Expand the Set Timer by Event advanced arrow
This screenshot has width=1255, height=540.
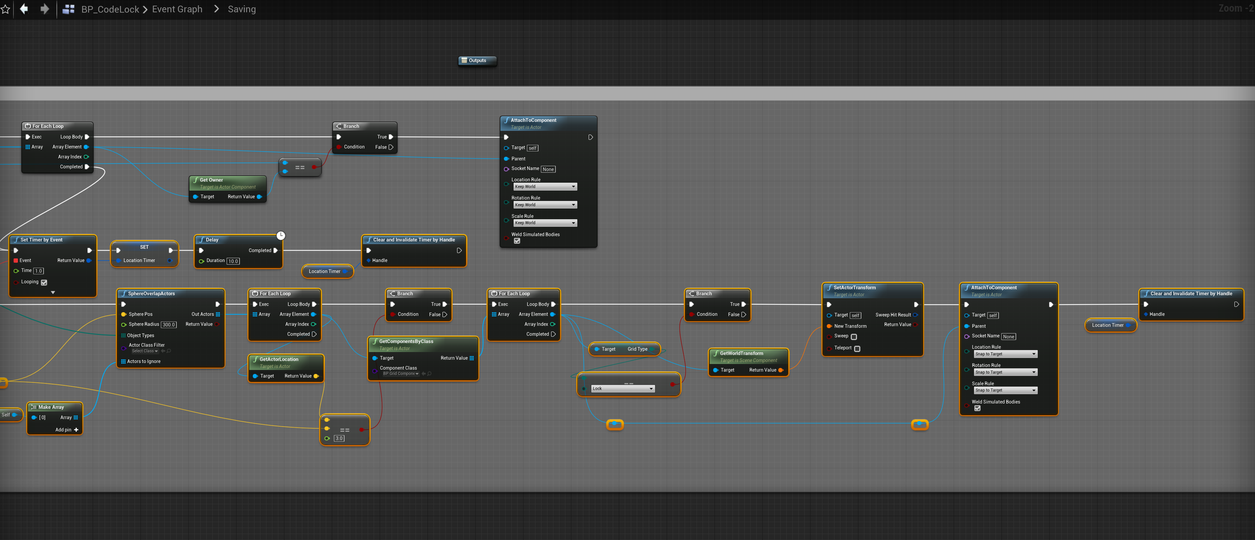click(52, 293)
